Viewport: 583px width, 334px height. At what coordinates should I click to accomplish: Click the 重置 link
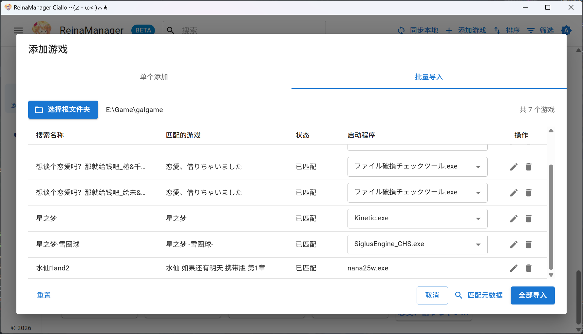[x=44, y=295]
